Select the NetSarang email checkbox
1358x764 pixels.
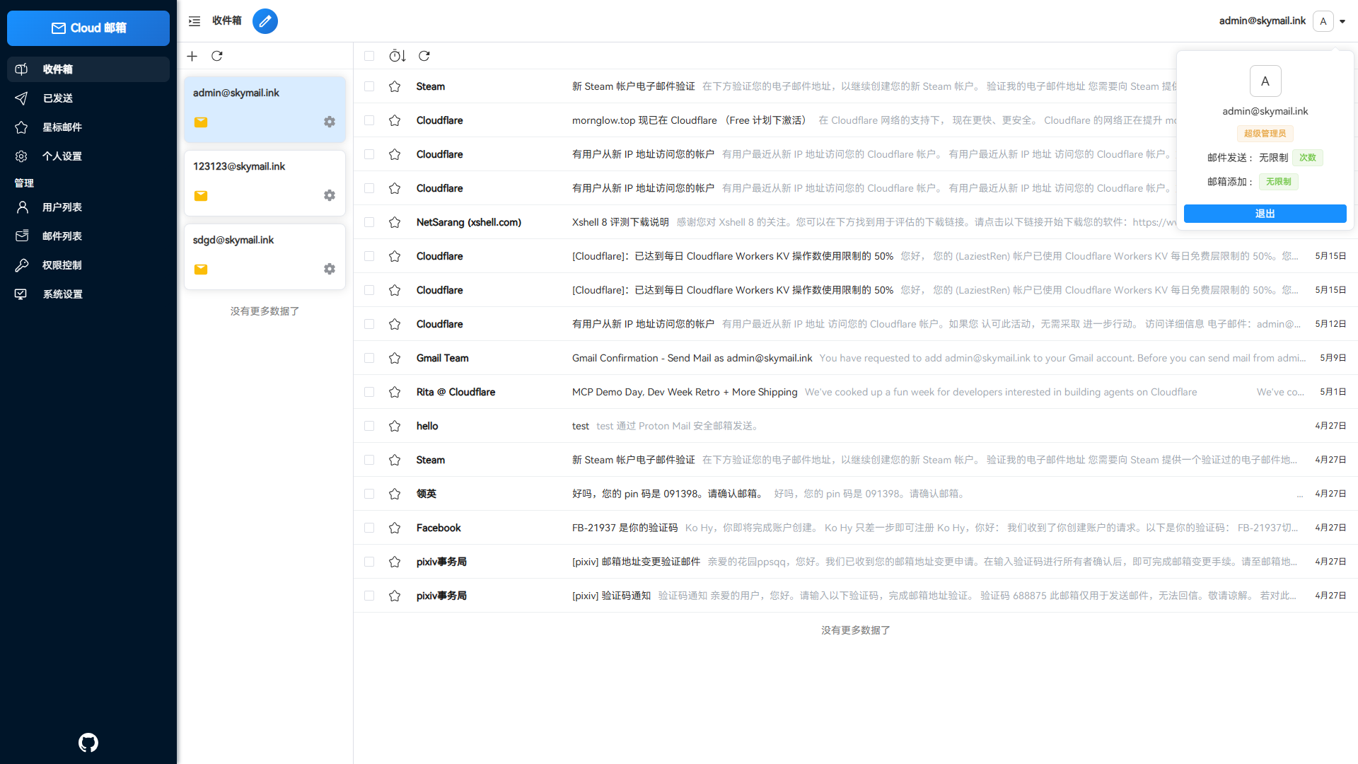369,222
